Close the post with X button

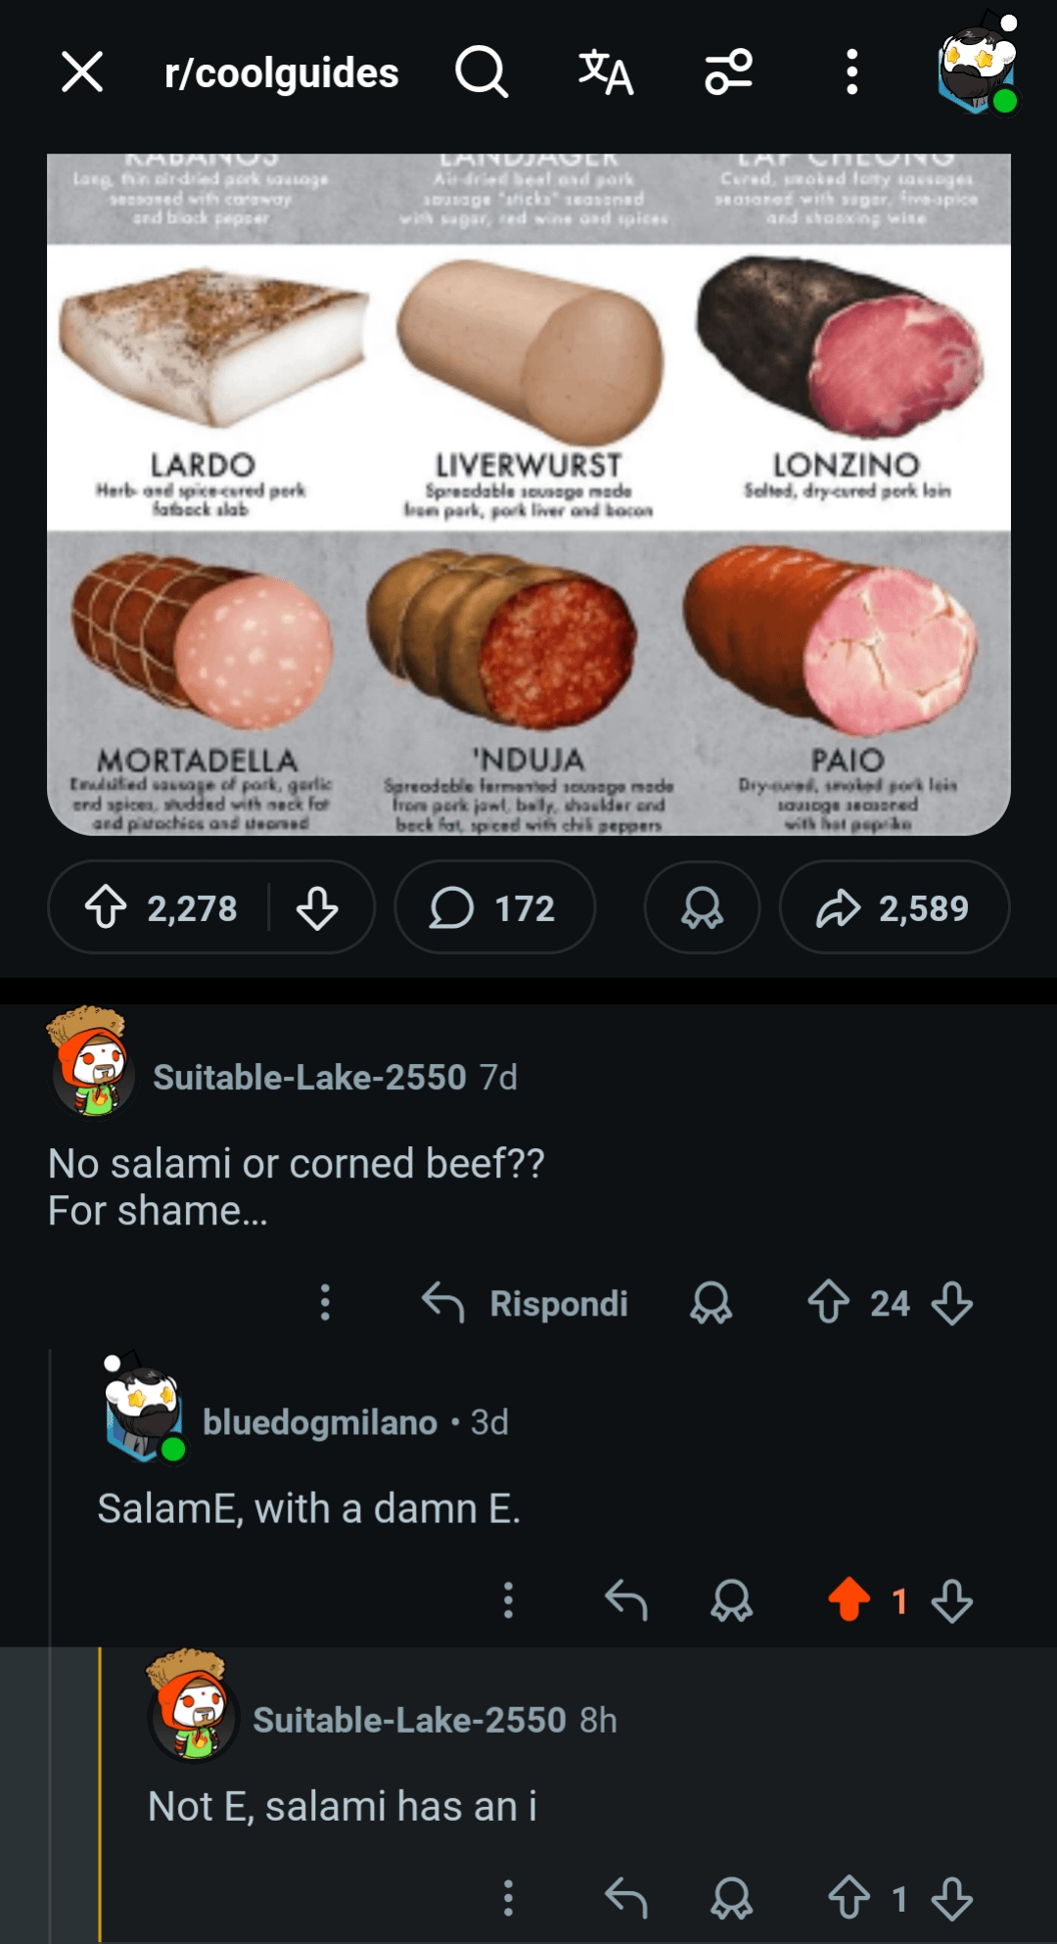82,72
